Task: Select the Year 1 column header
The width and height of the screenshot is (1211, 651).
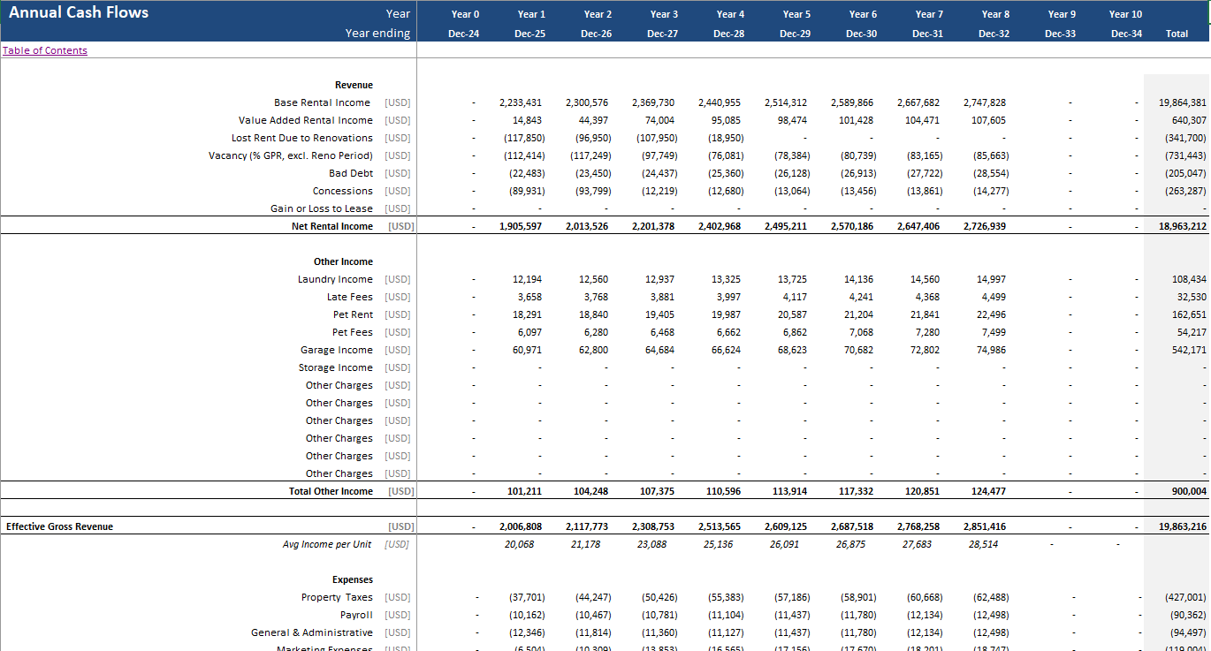Action: pos(531,14)
